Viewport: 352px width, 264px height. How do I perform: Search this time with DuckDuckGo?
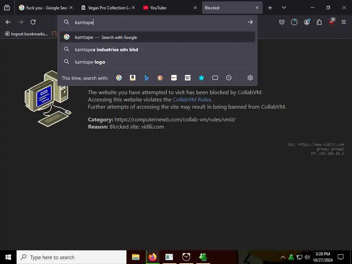pos(160,78)
